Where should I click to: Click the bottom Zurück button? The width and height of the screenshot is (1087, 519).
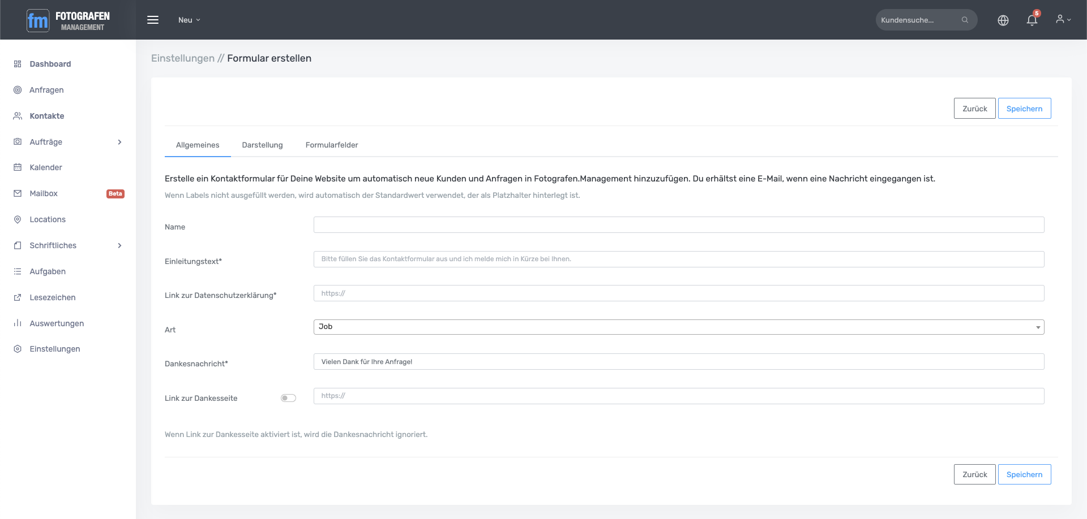(x=974, y=474)
